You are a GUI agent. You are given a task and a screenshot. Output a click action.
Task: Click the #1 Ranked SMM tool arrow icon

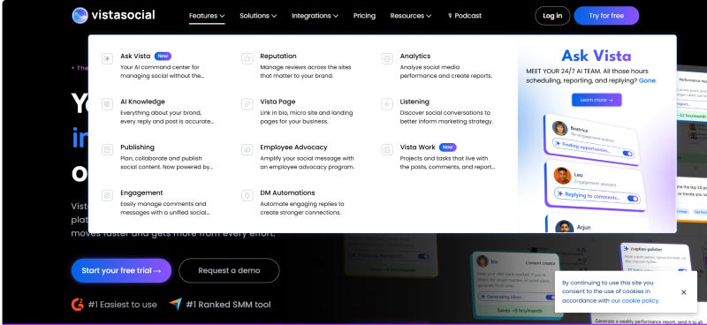[x=175, y=305]
